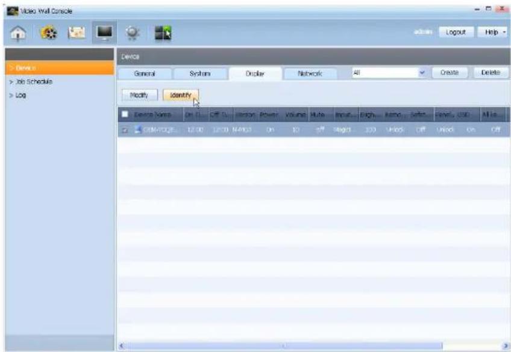Click the Volume column header
Viewport: 511px width, 352px height.
click(x=295, y=114)
